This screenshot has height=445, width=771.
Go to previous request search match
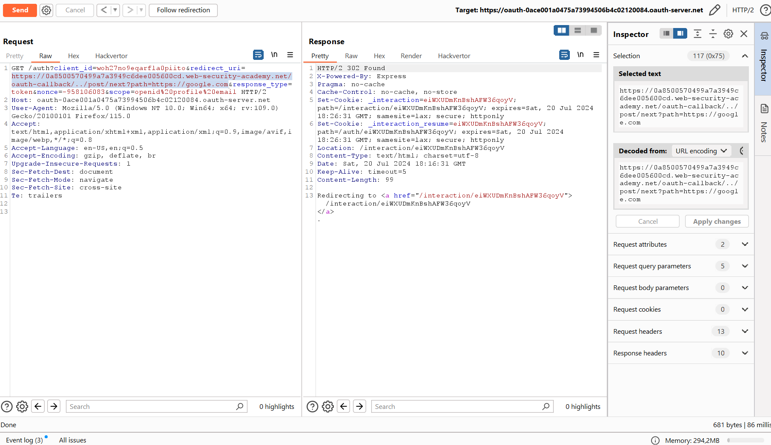38,406
